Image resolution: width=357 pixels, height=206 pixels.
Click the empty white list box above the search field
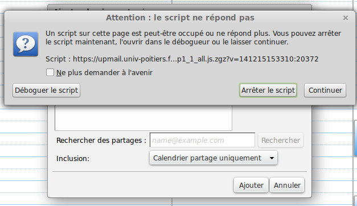(x=143, y=118)
